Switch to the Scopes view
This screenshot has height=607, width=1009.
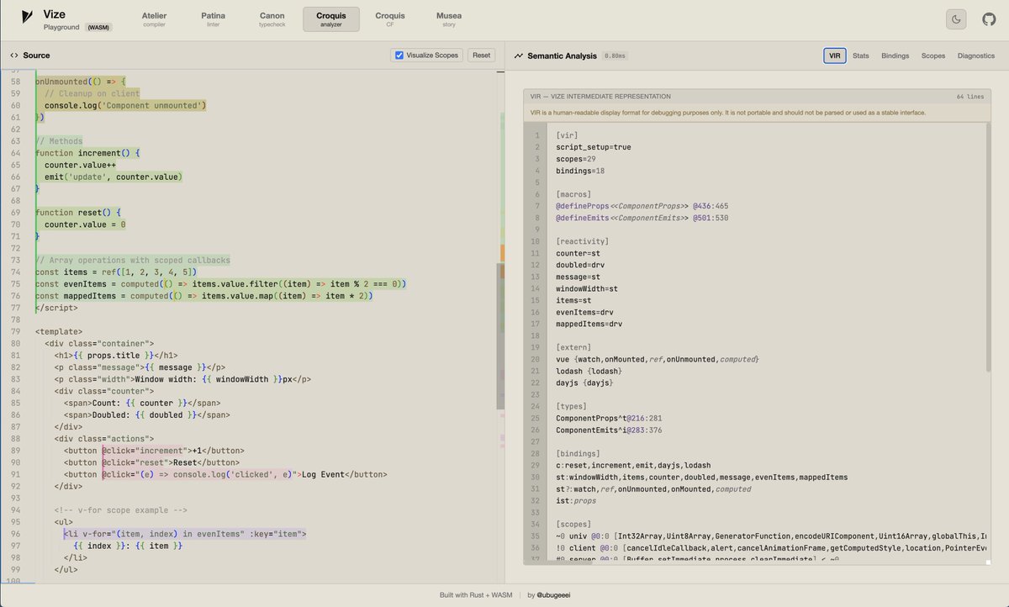[x=933, y=55]
